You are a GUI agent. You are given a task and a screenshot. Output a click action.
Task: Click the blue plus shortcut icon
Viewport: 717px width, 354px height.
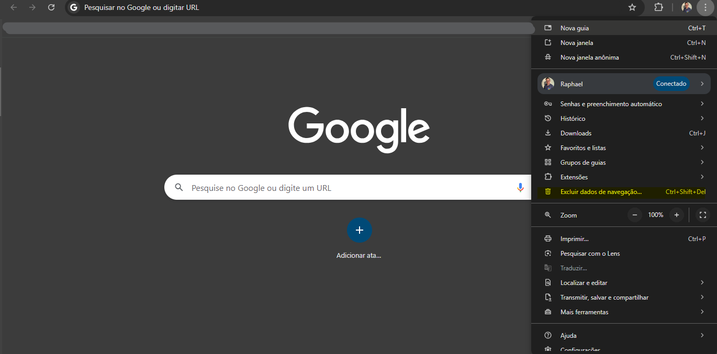[360, 230]
